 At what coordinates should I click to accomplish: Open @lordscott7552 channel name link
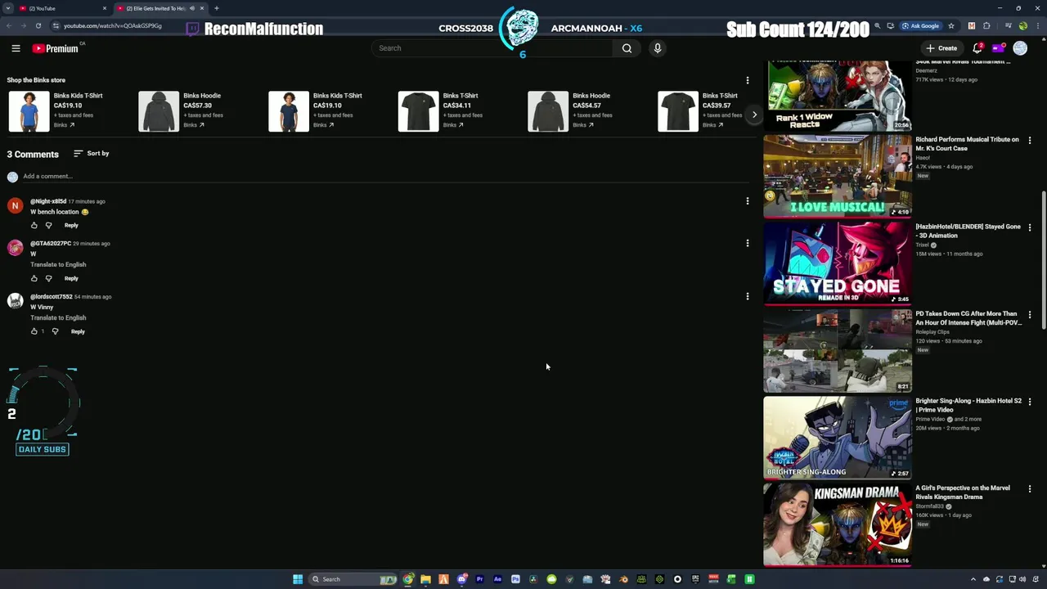pos(51,296)
